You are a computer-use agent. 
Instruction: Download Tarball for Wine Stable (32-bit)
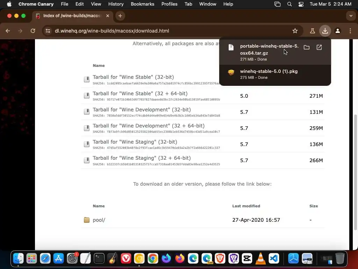click(133, 77)
